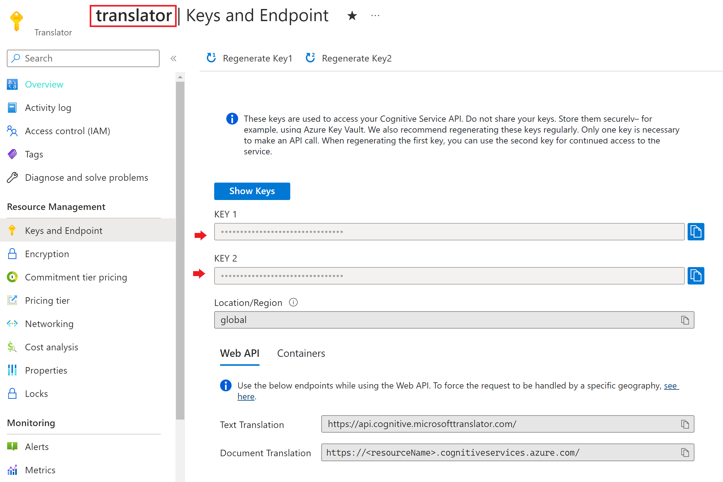Click the Show Keys button

point(251,190)
